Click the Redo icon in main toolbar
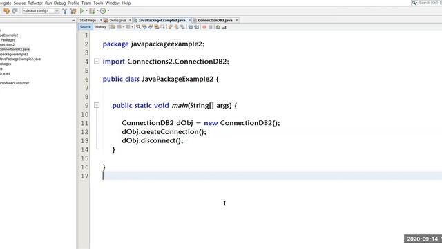Viewport: 442px width, 249px height. 15,11
